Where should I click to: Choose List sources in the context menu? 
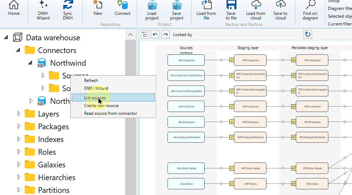coord(113,97)
